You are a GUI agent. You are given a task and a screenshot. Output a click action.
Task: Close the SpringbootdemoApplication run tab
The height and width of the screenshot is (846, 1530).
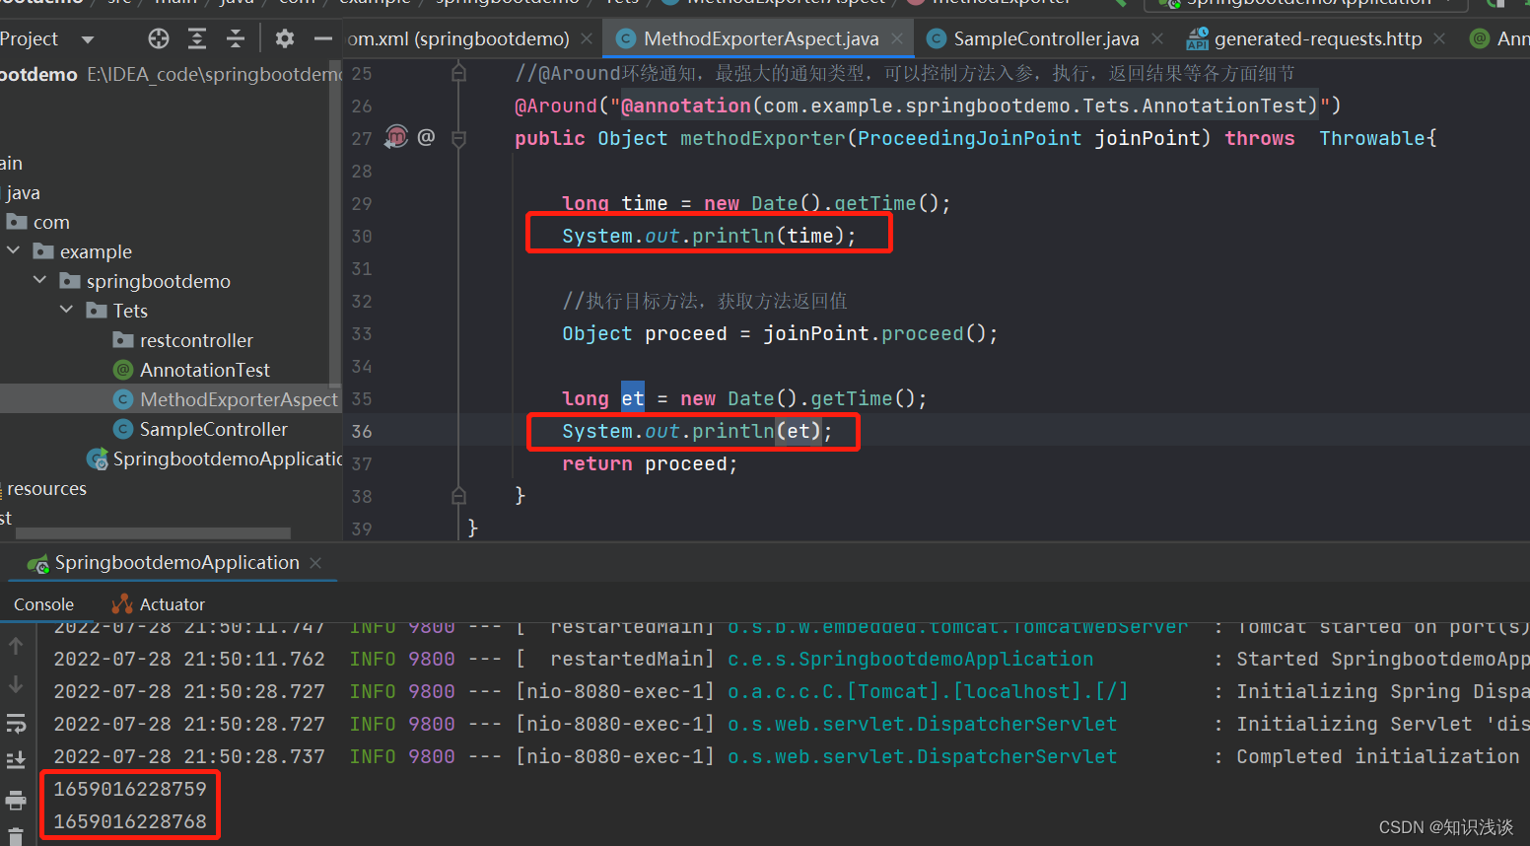[315, 563]
